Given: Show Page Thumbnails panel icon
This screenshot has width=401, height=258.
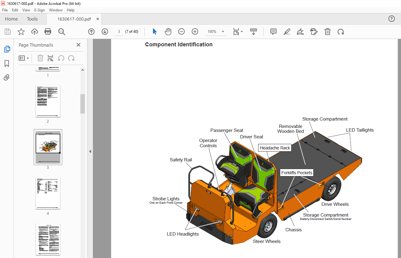Looking at the screenshot, I should coord(7,49).
